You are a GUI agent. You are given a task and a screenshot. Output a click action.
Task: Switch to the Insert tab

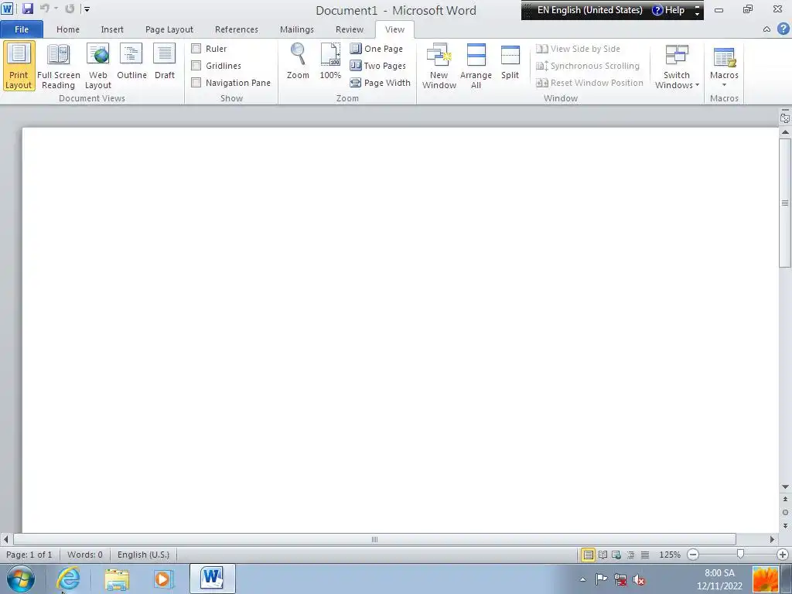(x=112, y=29)
